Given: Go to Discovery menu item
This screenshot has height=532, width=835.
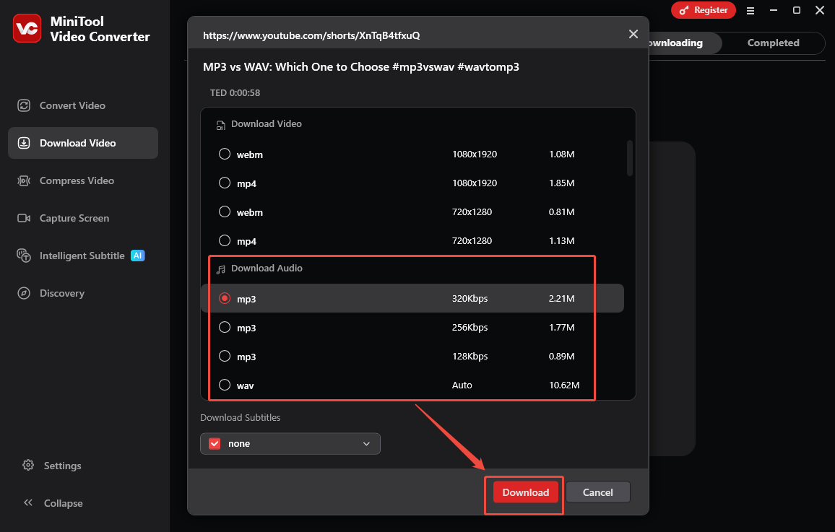Looking at the screenshot, I should (83, 293).
